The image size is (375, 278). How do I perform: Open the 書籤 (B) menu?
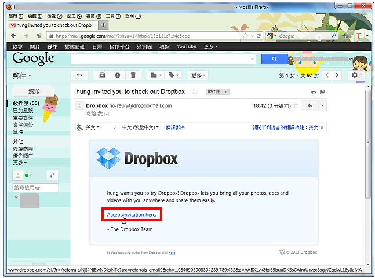tap(94, 16)
